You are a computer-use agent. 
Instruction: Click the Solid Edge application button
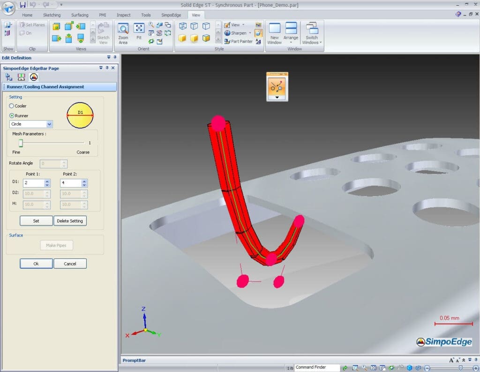tap(8, 8)
